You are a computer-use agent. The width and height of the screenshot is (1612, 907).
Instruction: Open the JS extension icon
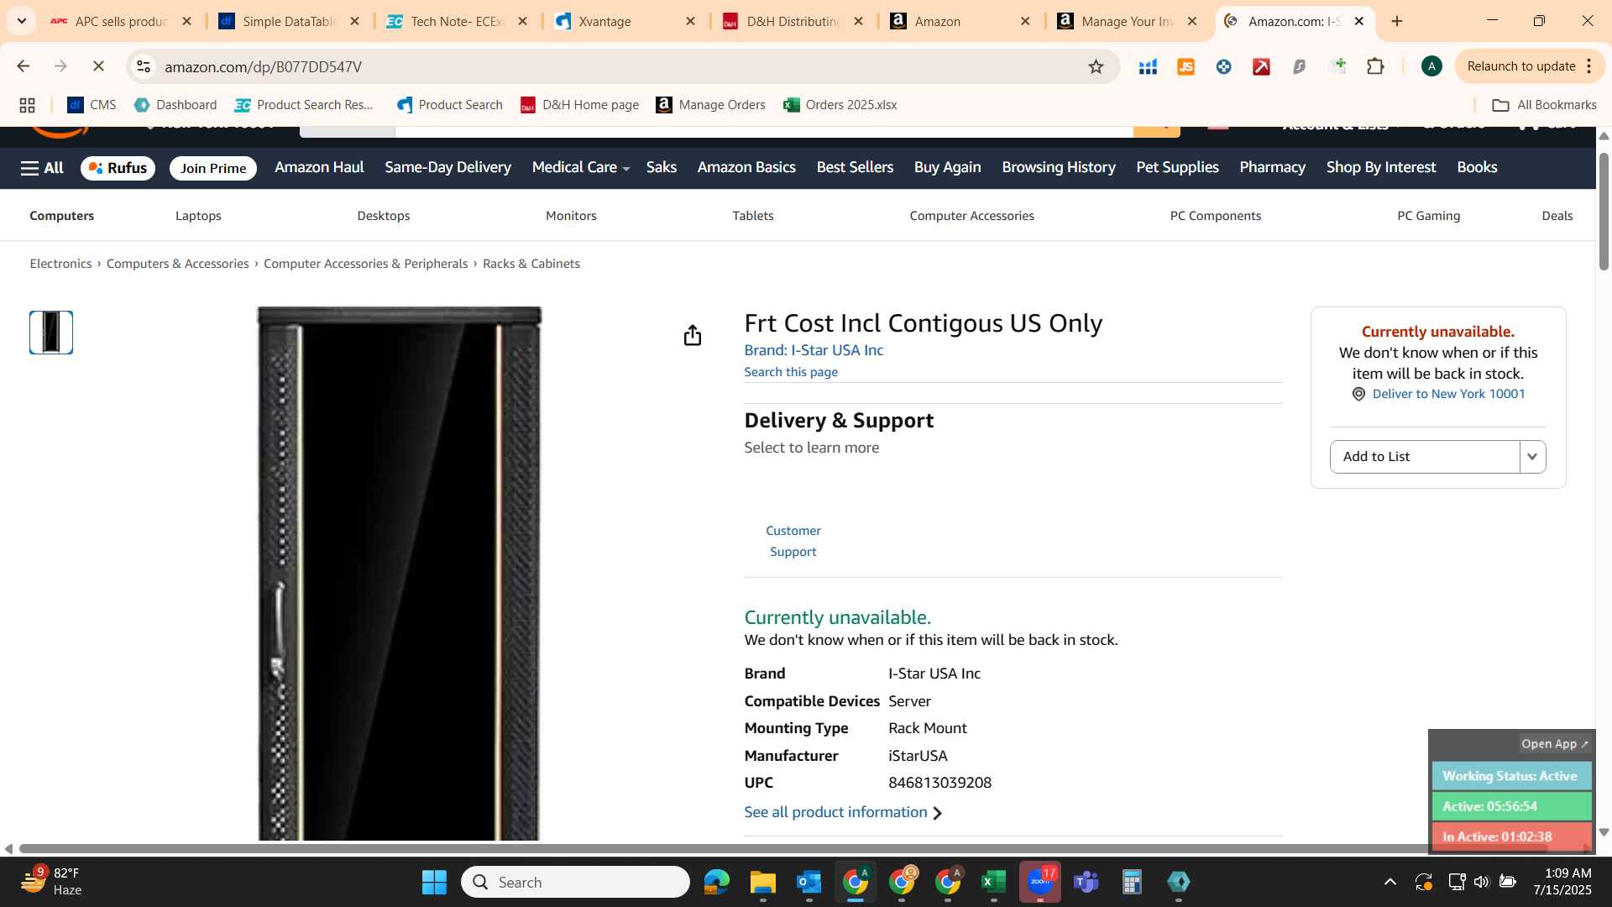[1185, 66]
